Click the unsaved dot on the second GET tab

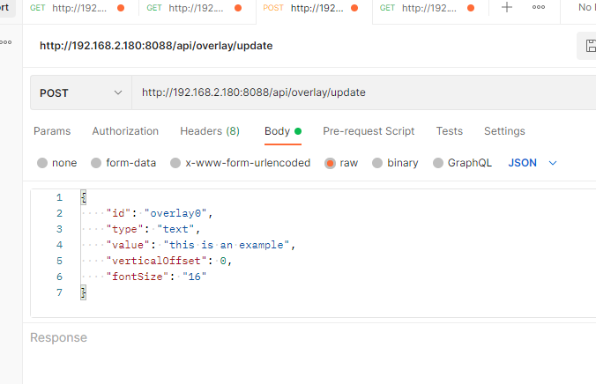coord(238,9)
